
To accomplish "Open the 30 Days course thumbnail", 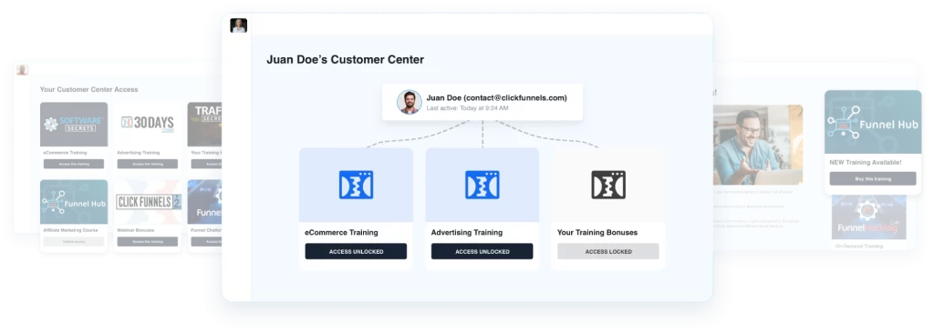I will [147, 125].
